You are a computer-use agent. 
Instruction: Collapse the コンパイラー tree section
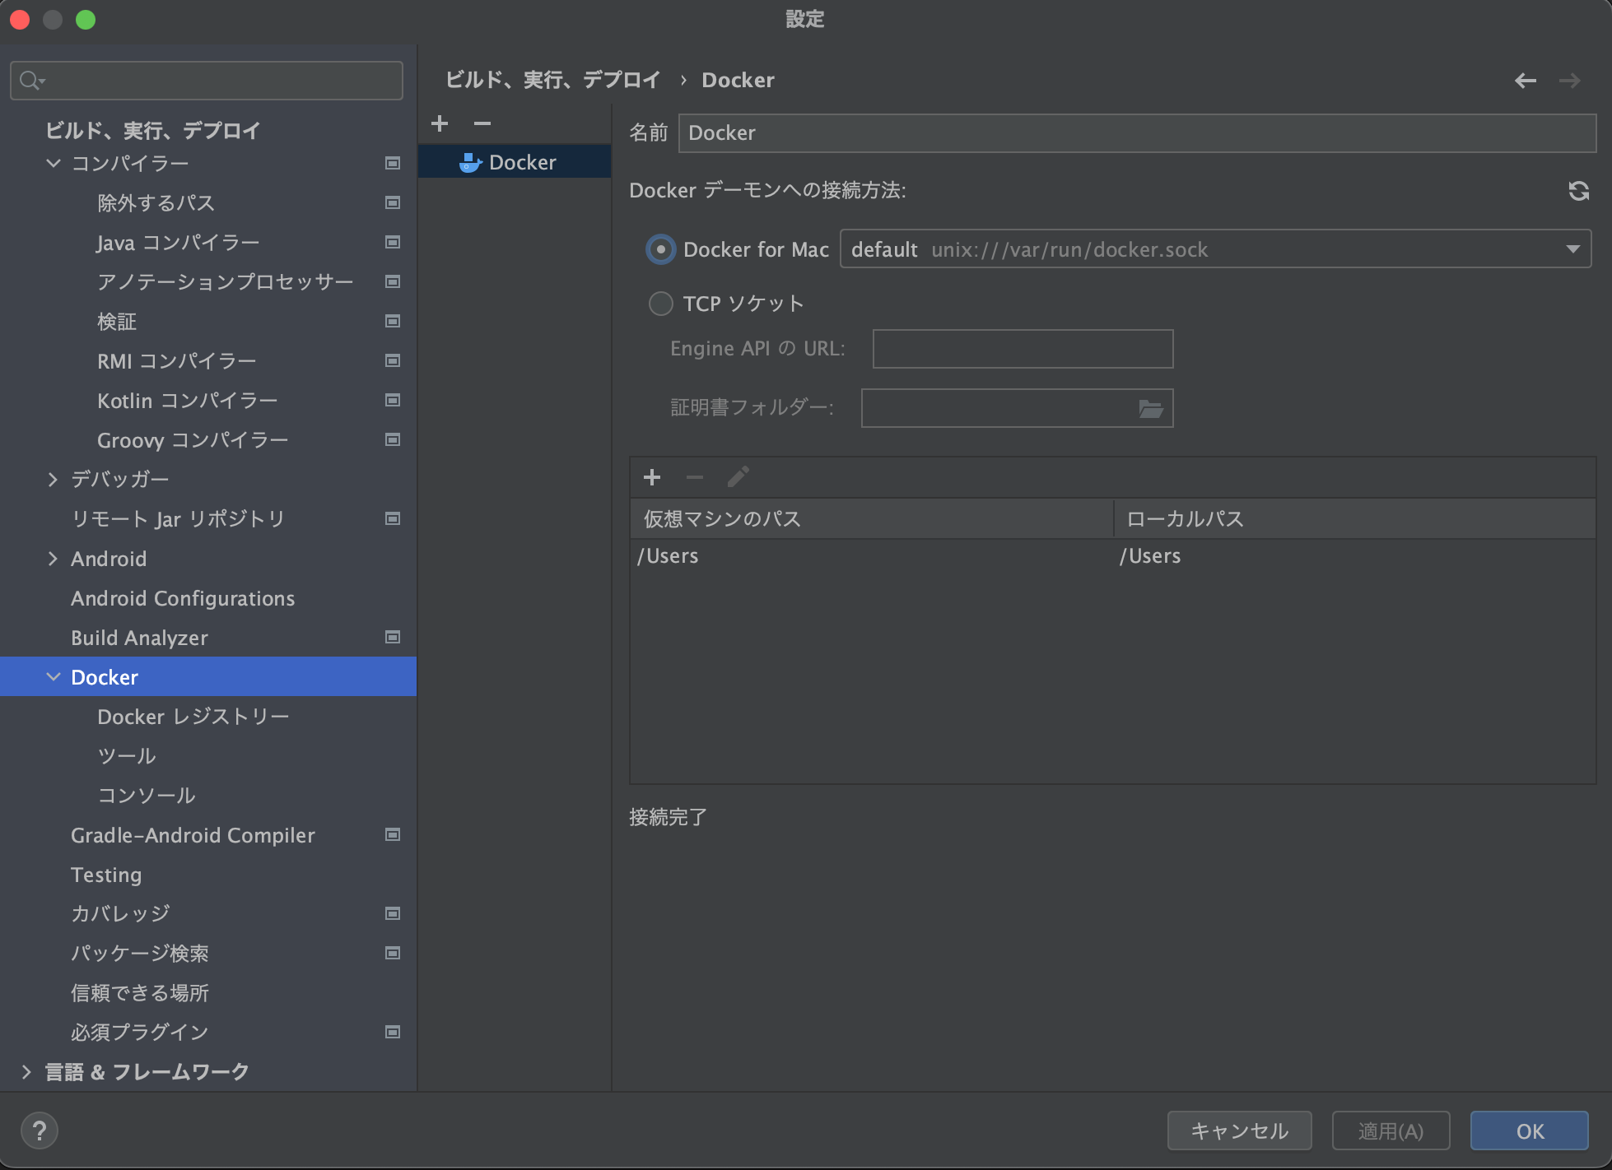tap(53, 163)
